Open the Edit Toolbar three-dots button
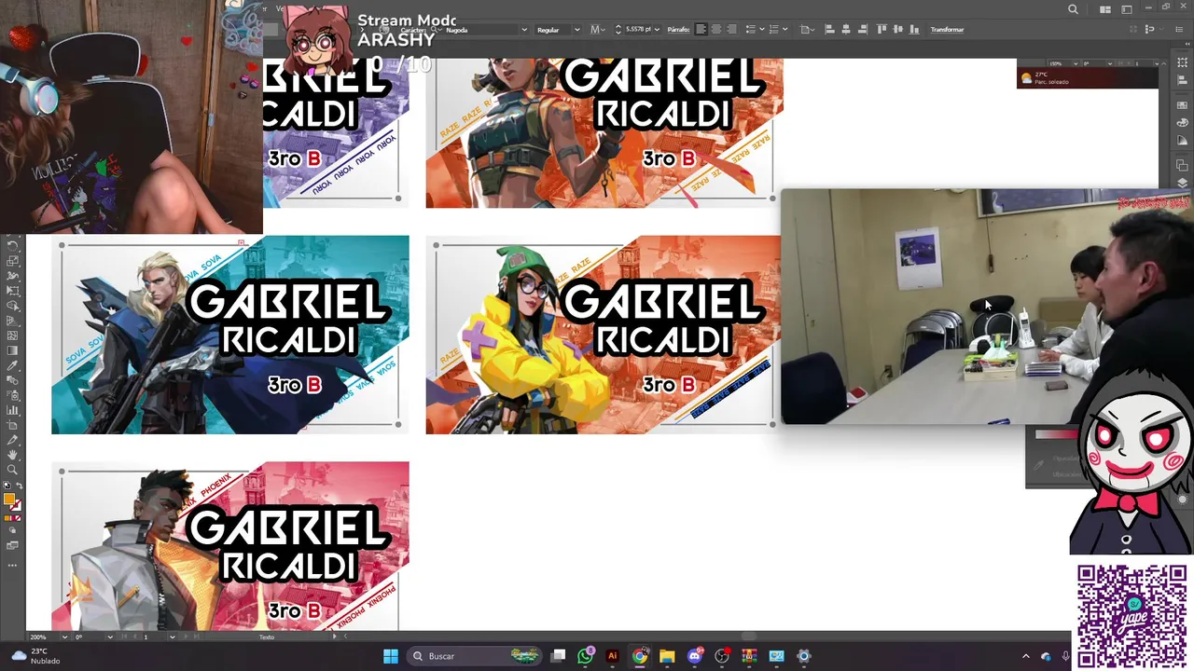The width and height of the screenshot is (1194, 671). tap(12, 564)
